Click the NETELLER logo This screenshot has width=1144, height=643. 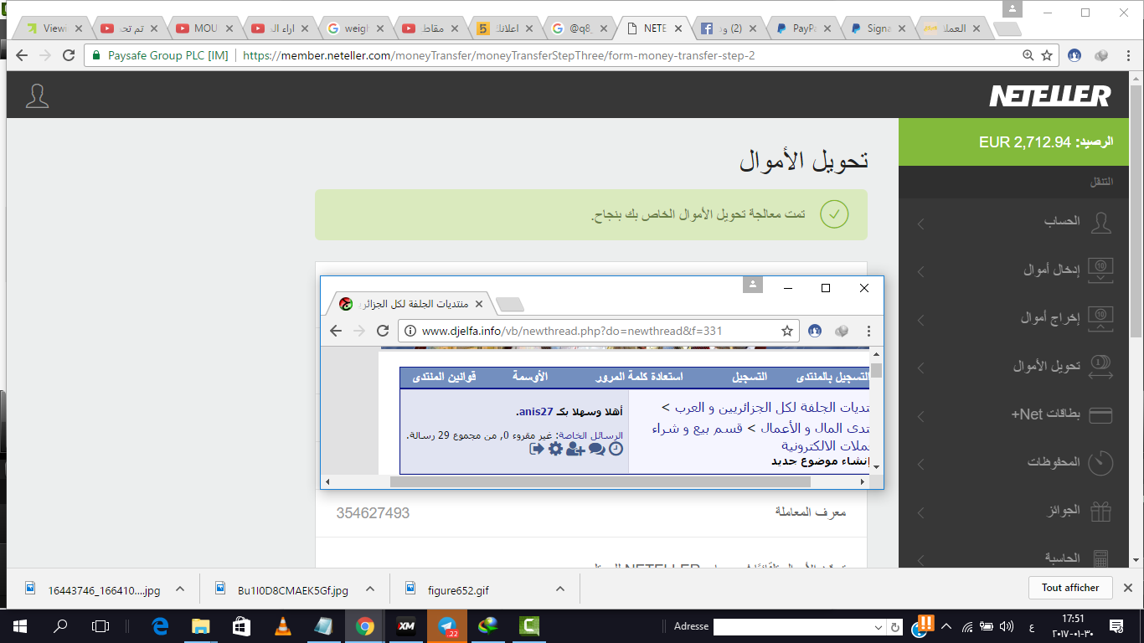point(1050,96)
